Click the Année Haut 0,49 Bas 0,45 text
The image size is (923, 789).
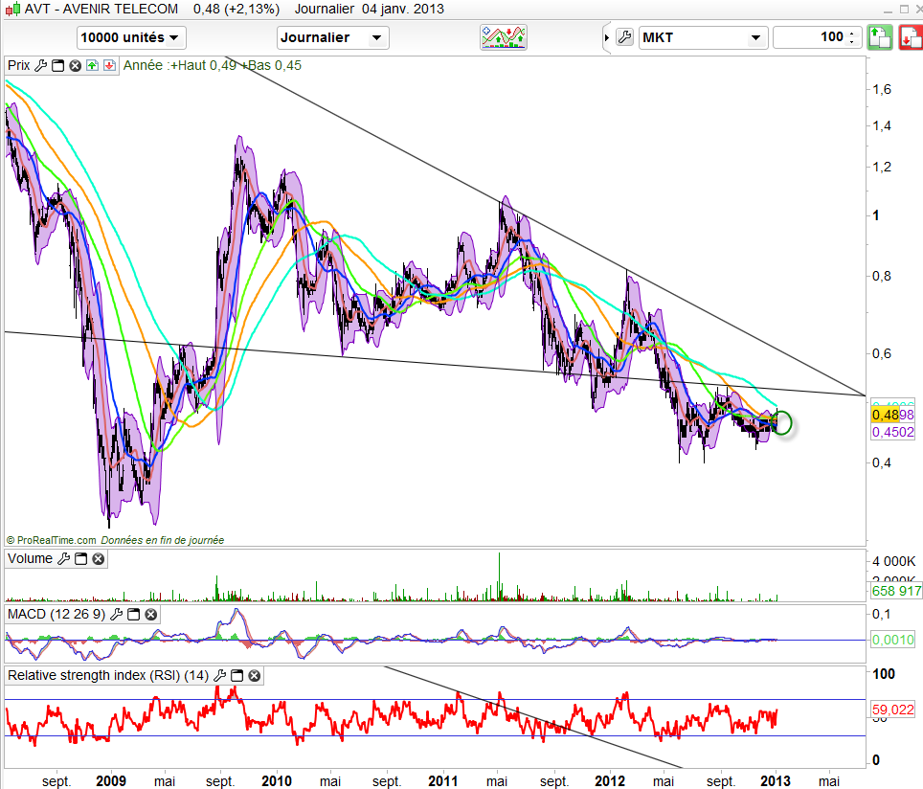212,65
